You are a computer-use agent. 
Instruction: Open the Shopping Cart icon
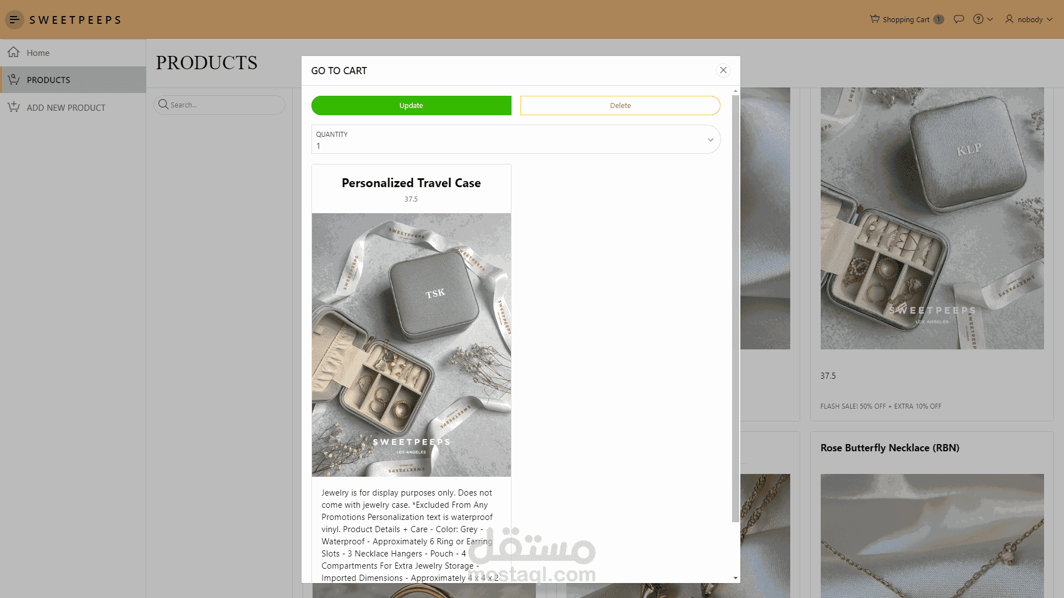874,19
